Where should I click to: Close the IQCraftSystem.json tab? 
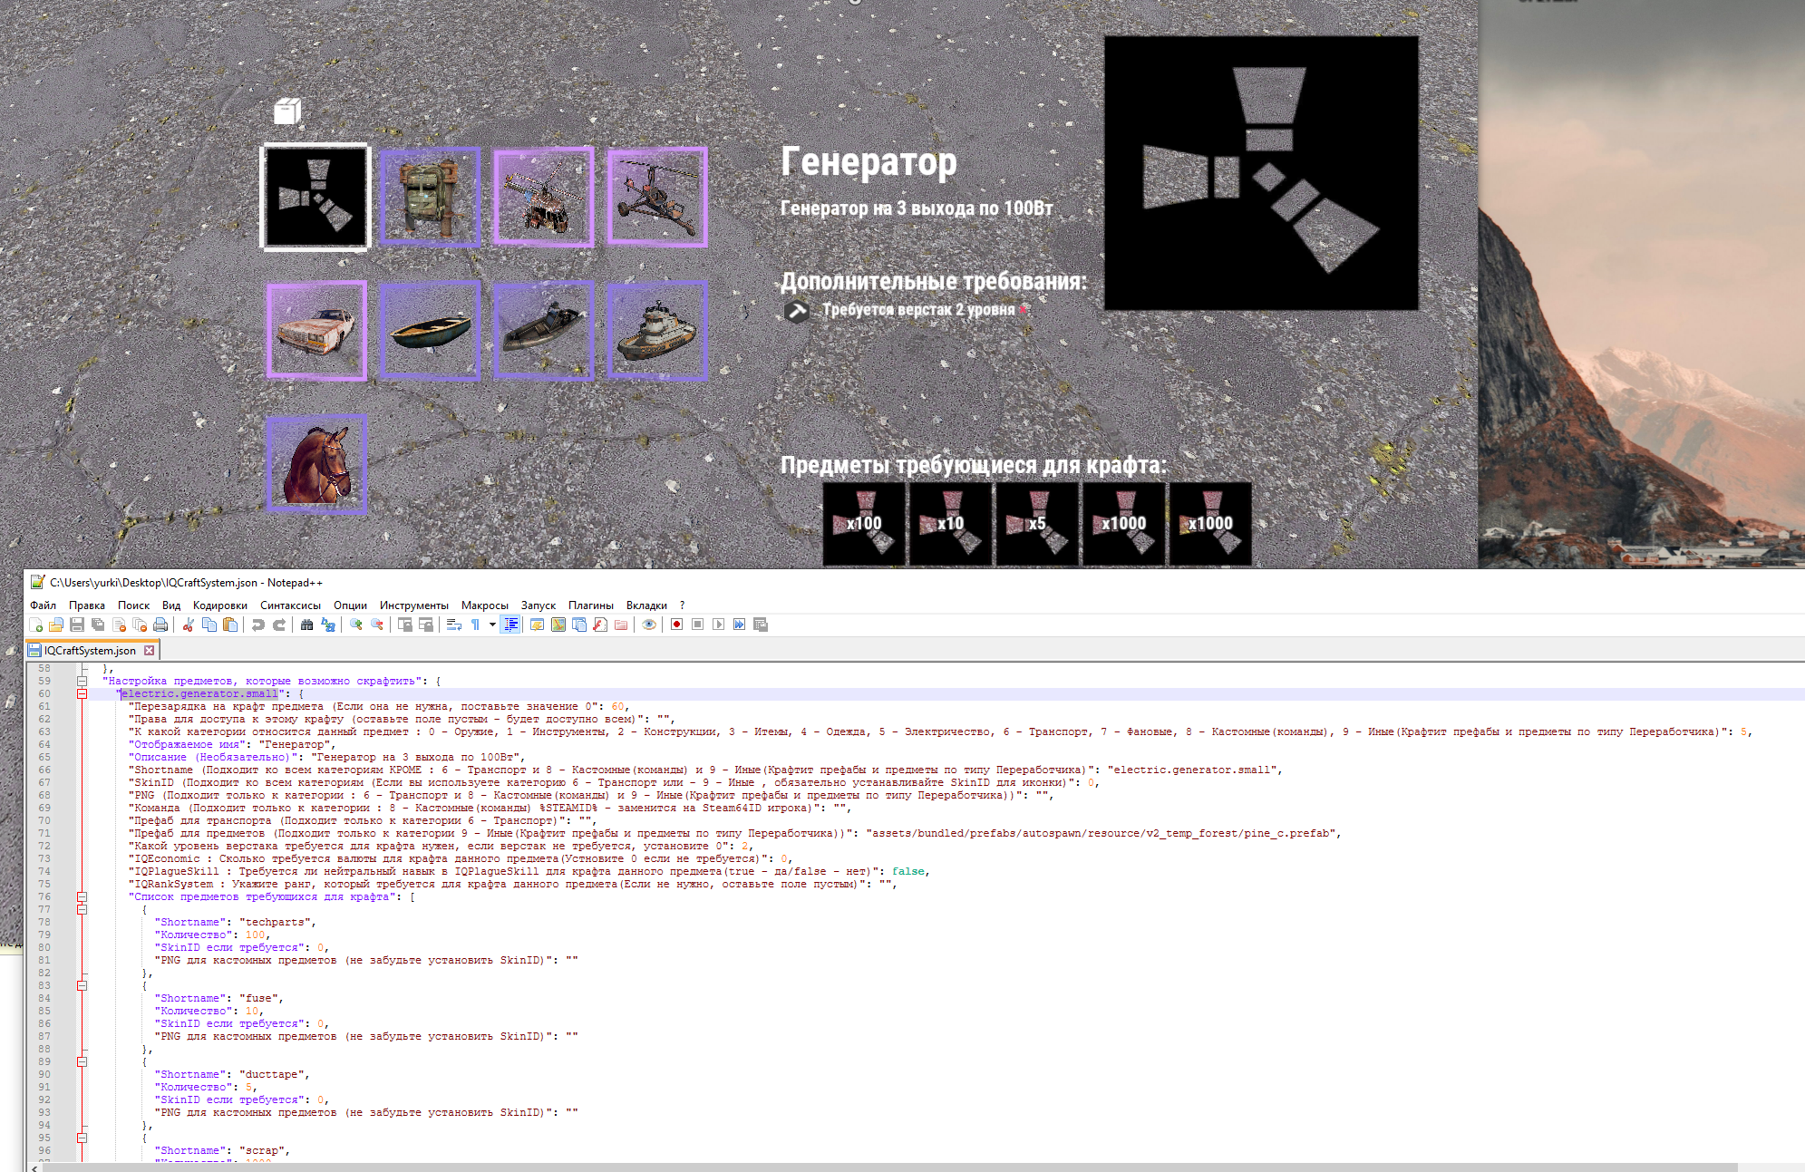pos(150,650)
